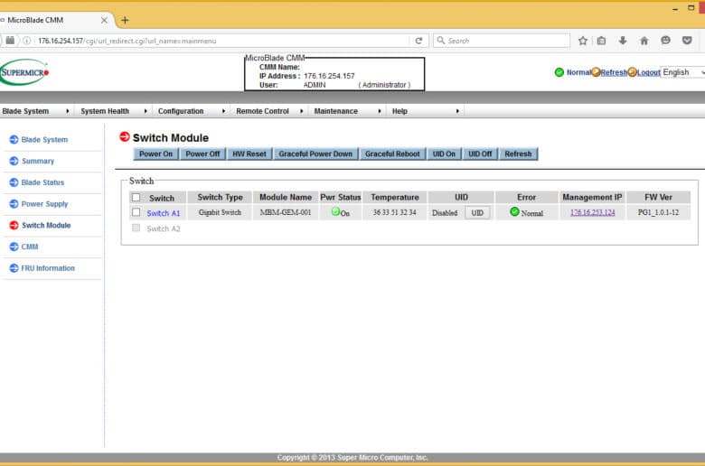Check the disabled Switch A2 checkbox
This screenshot has width=705, height=466.
136,228
